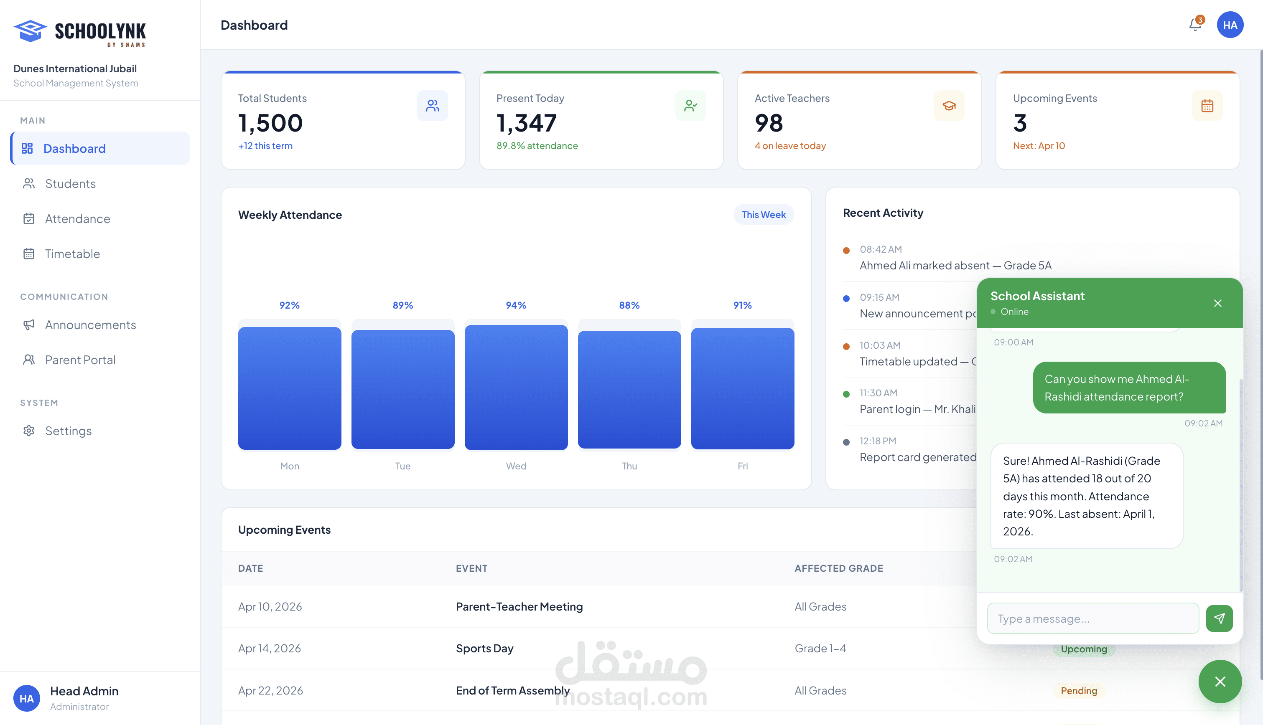Click the Wednesday 94% attendance bar
The height and width of the screenshot is (725, 1263).
516,388
